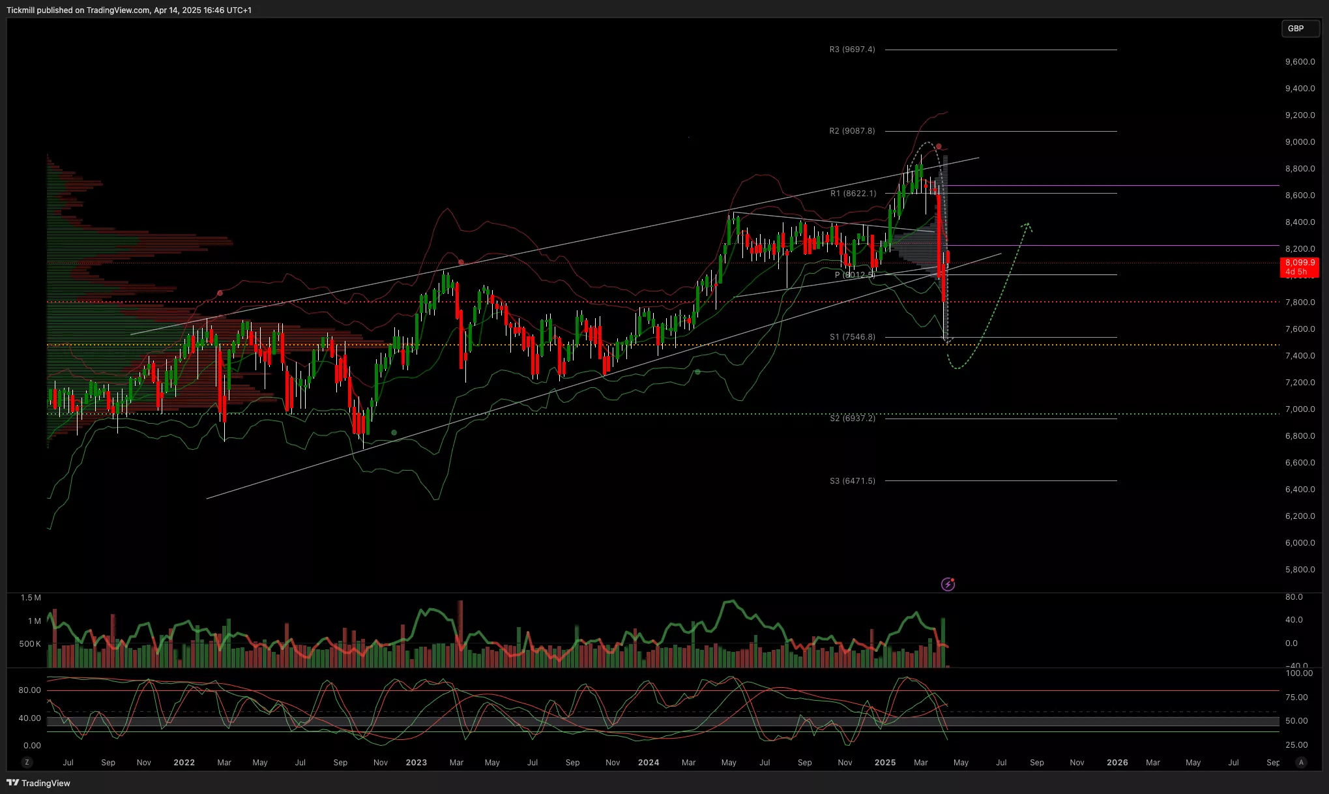Click the green arrow tip of projected path

pos(1028,225)
